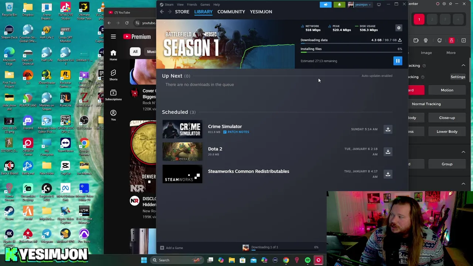
Task: Open the View menu in Steam
Action: [x=180, y=4]
